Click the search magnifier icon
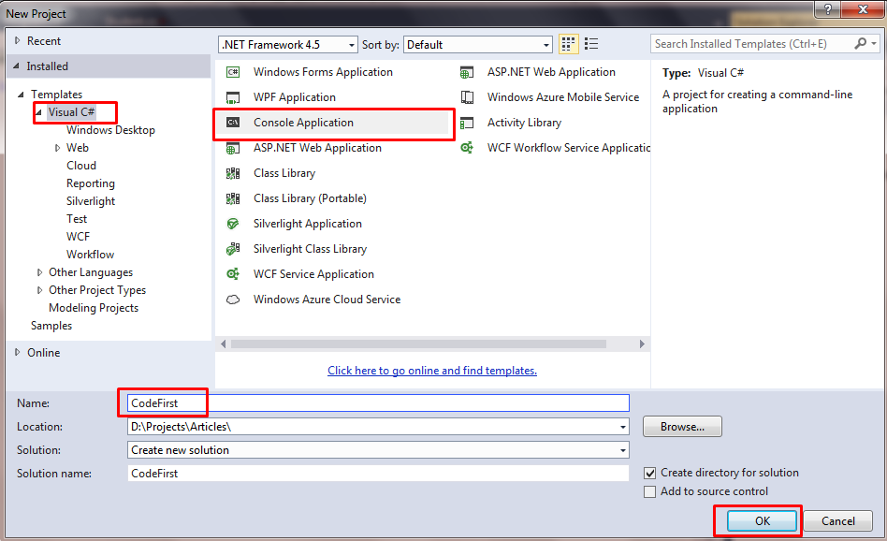The image size is (887, 541). (861, 44)
